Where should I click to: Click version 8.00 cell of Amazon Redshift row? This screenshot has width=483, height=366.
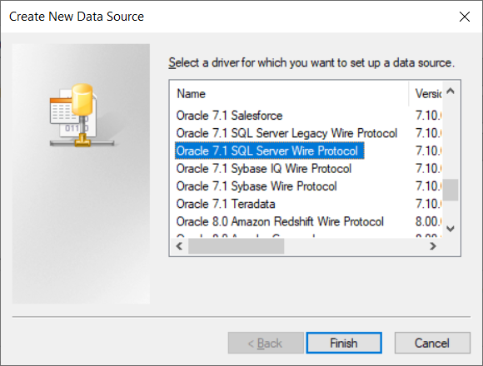[429, 221]
